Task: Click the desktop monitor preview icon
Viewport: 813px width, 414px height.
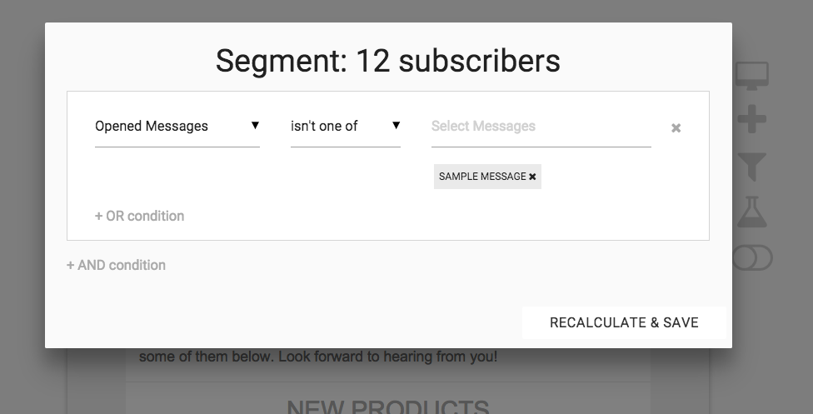Action: (751, 77)
